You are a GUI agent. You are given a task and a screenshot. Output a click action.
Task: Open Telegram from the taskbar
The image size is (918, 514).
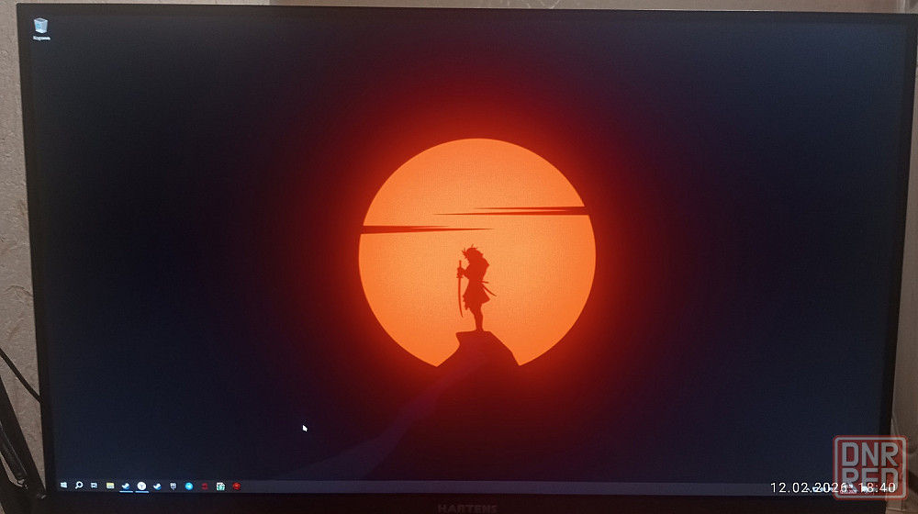click(x=188, y=485)
